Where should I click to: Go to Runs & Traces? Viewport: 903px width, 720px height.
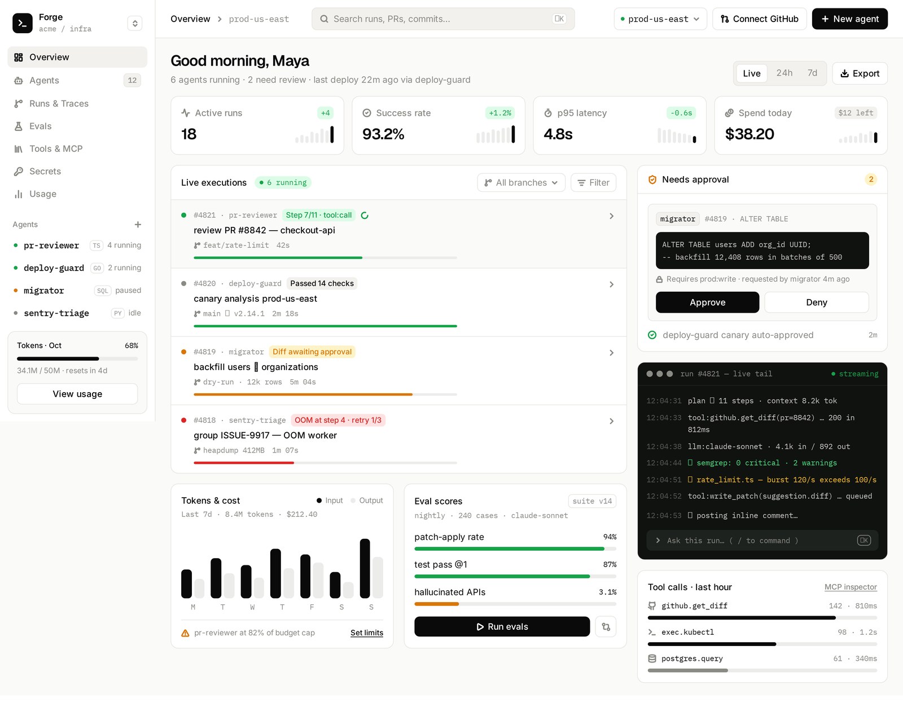click(77, 104)
